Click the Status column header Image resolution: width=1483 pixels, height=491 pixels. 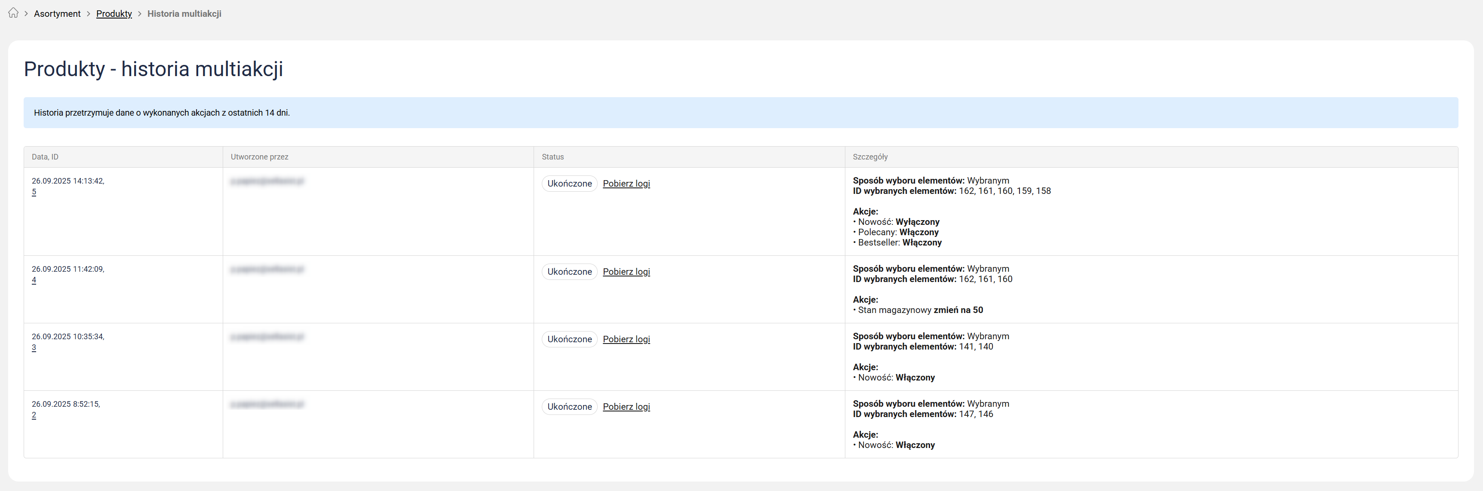tap(552, 157)
